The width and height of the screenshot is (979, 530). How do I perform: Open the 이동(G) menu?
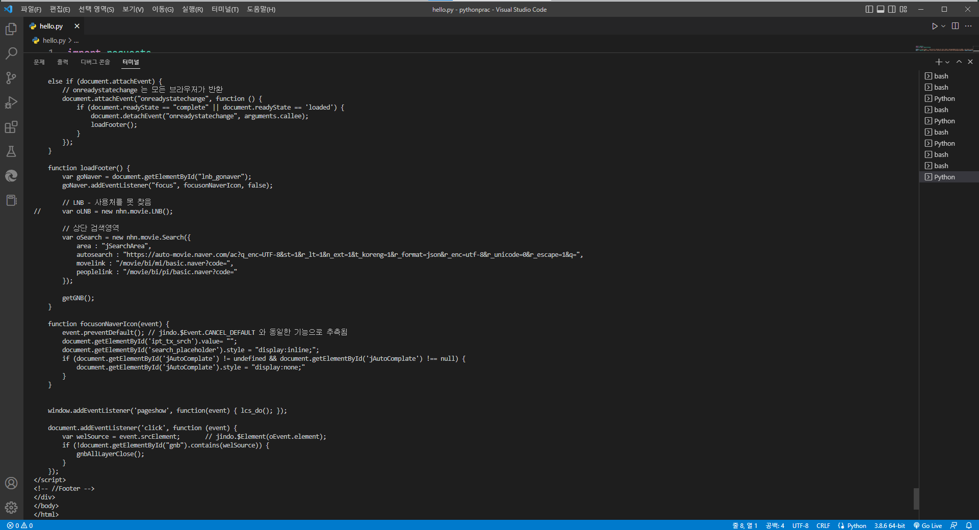[x=163, y=9]
